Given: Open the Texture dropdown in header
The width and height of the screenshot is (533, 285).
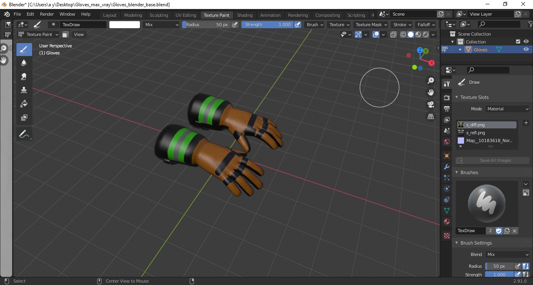Looking at the screenshot, I should pos(339,25).
